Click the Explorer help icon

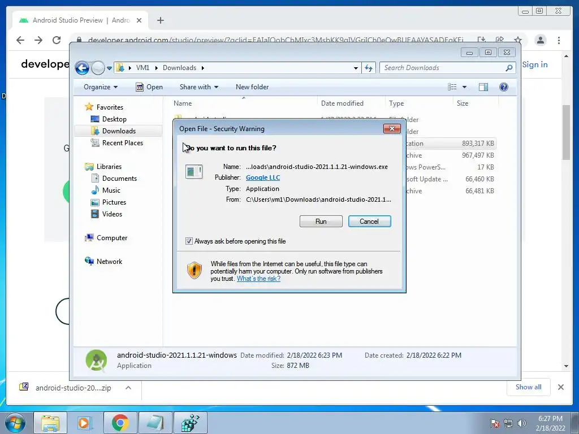click(x=504, y=86)
